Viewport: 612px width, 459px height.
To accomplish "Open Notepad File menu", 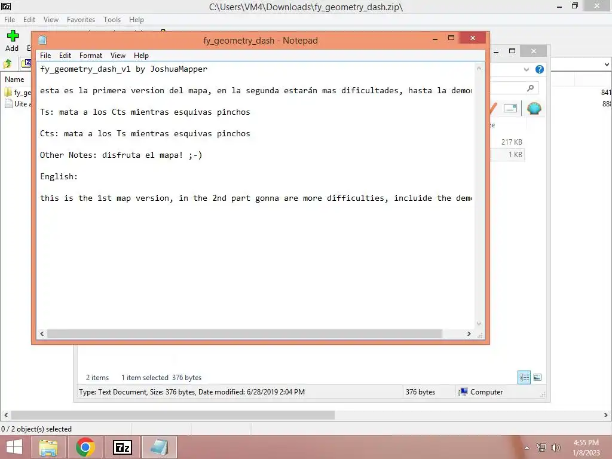I will click(x=45, y=56).
